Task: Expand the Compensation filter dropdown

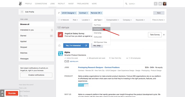Action: click(x=112, y=20)
